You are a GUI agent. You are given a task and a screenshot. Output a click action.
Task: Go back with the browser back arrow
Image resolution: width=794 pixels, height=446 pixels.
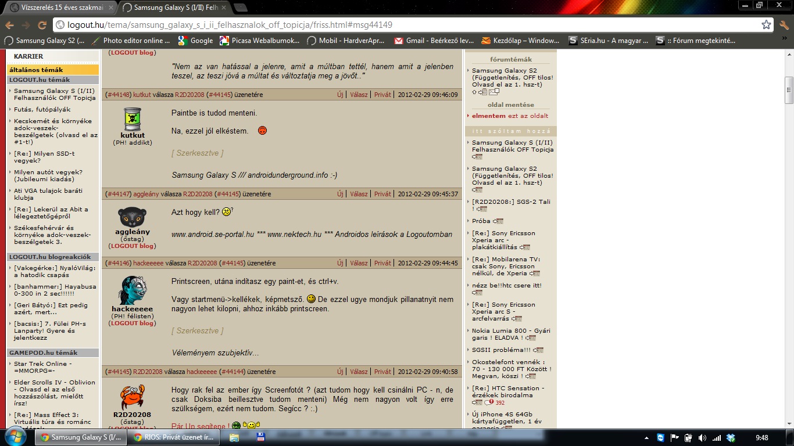9,25
